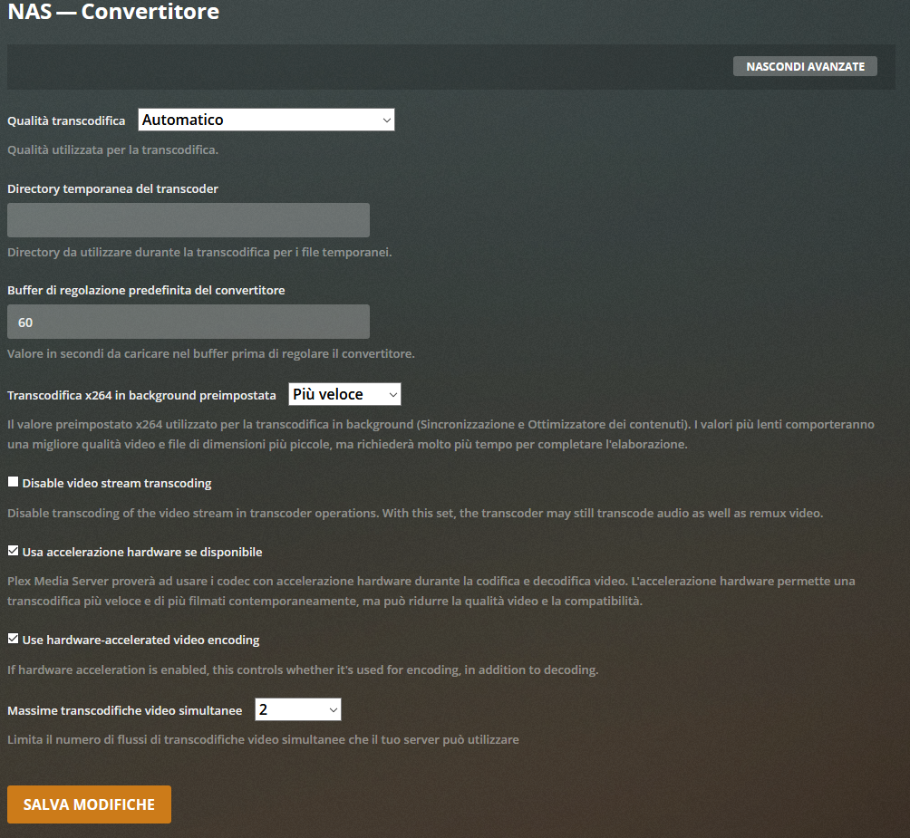910x838 pixels.
Task: Click 'Buffer di regolazione predefinita del convertitore' label
Action: 146,290
